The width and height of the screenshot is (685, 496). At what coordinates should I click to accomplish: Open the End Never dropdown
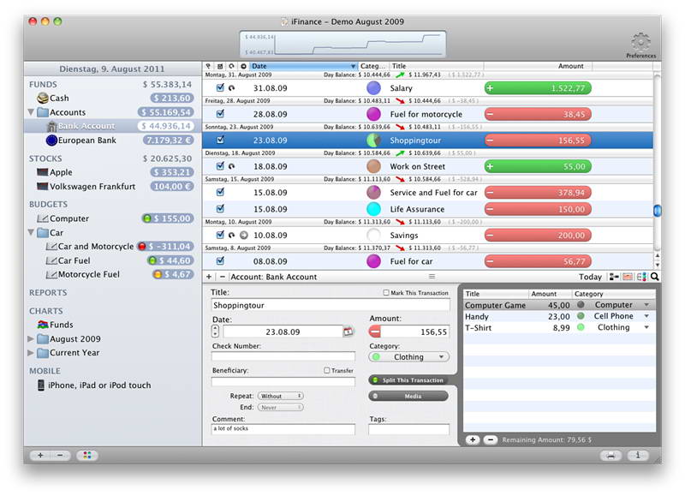click(x=280, y=407)
